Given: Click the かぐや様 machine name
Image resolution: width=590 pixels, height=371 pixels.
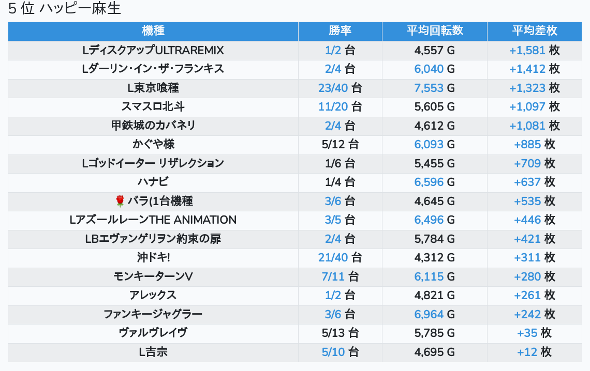Looking at the screenshot, I should [153, 144].
